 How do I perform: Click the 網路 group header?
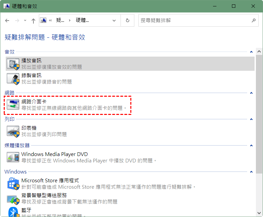[9, 93]
